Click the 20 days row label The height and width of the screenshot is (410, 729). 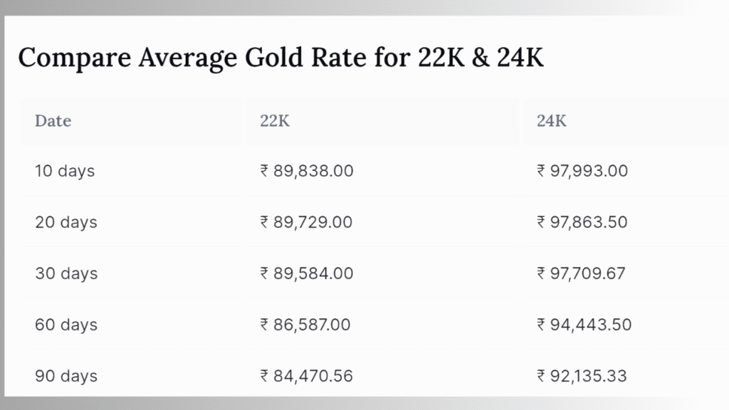click(66, 222)
